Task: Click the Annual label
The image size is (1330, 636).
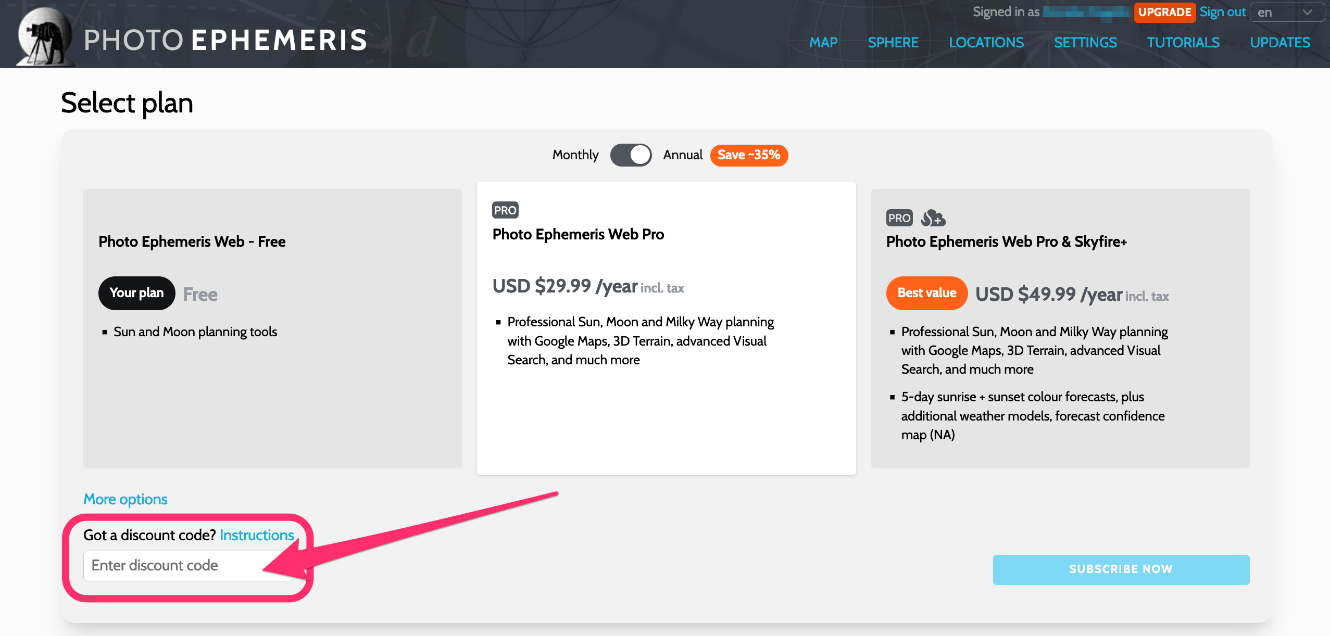Action: pyautogui.click(x=683, y=155)
